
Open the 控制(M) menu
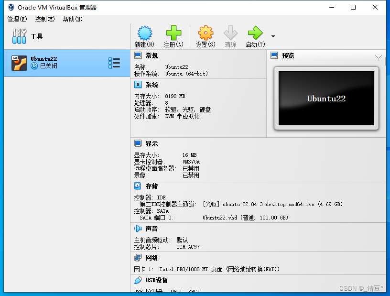(x=45, y=19)
